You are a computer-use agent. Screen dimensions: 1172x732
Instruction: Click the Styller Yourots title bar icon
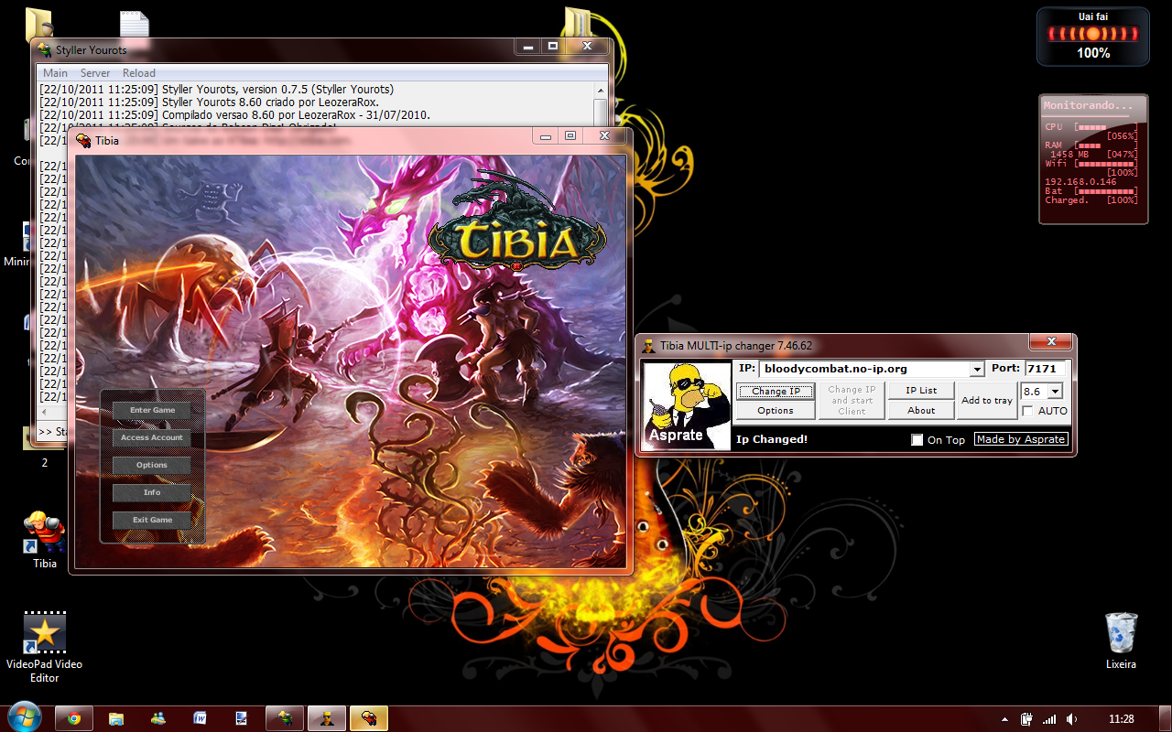point(44,50)
